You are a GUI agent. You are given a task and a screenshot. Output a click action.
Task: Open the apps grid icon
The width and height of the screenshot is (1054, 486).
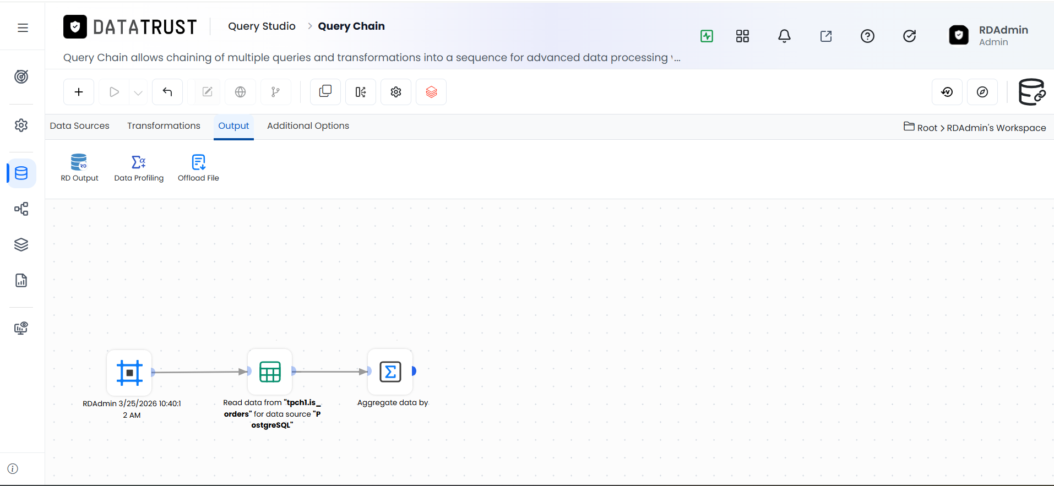pos(742,36)
